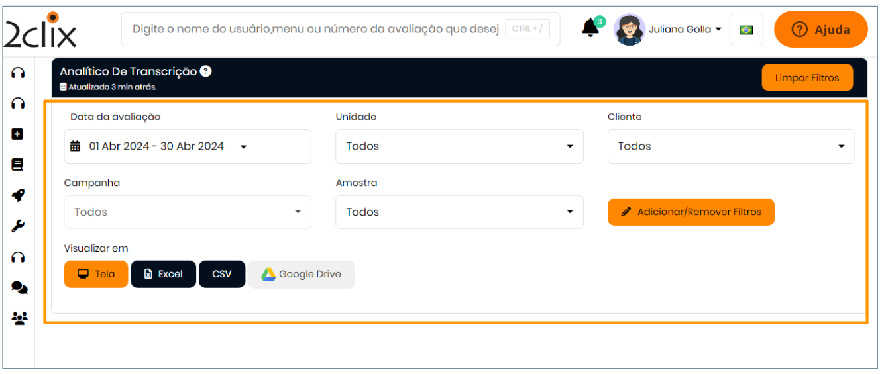The height and width of the screenshot is (374, 882).
Task: Select the rocket icon in sidebar
Action: coord(18,195)
